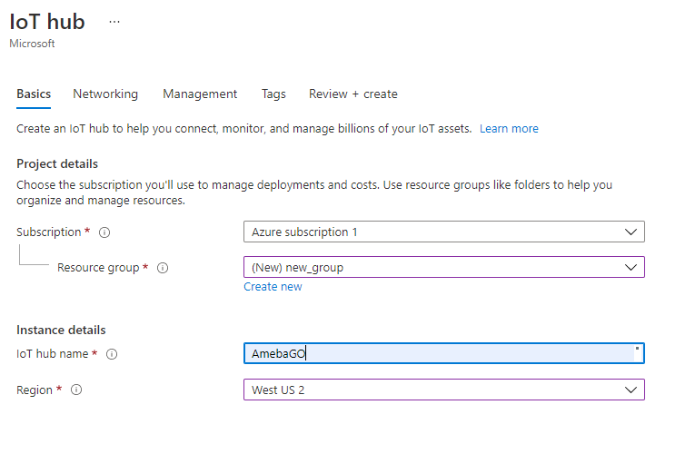The width and height of the screenshot is (695, 454).
Task: Open the ellipsis menu beside IoT hub title
Action: tap(114, 22)
